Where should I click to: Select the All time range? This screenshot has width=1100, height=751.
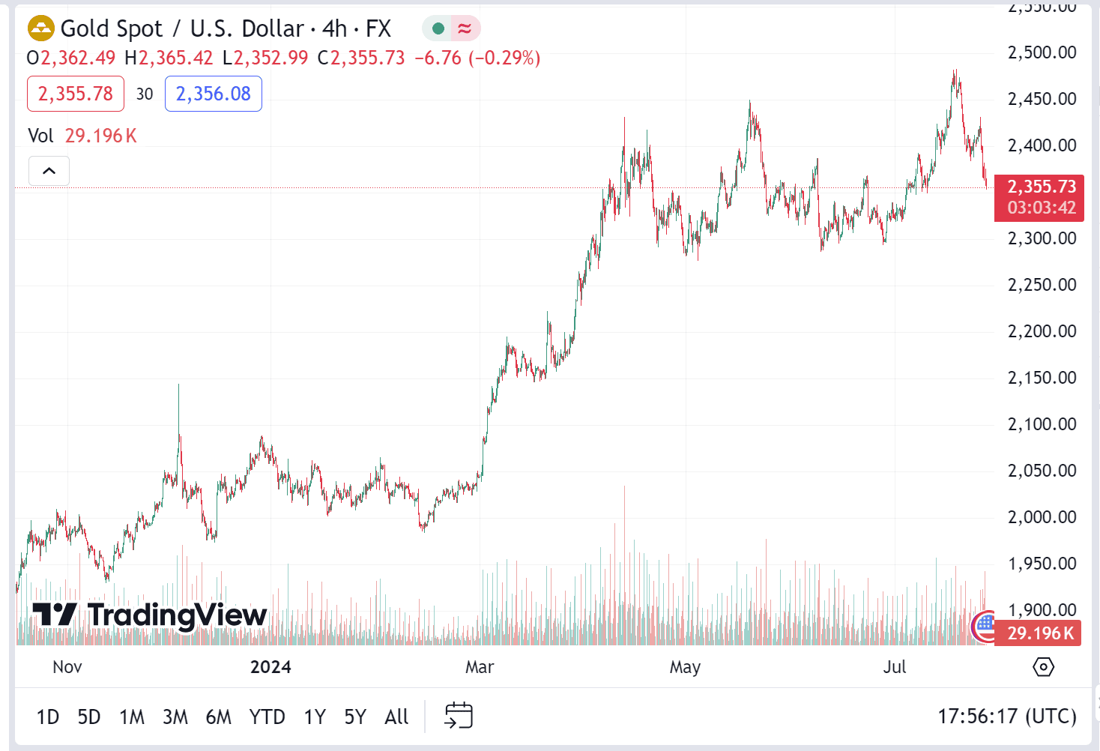pos(396,717)
